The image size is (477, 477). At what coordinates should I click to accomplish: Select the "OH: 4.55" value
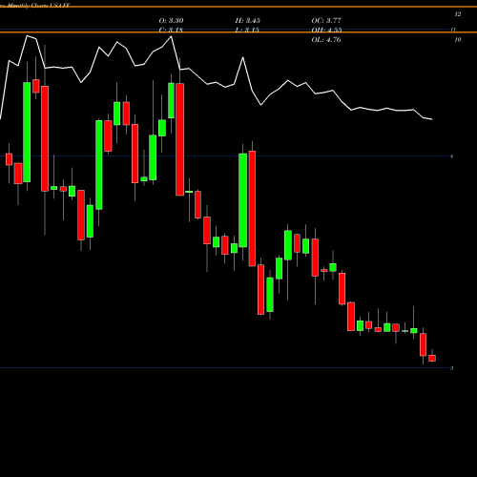pyautogui.click(x=326, y=31)
